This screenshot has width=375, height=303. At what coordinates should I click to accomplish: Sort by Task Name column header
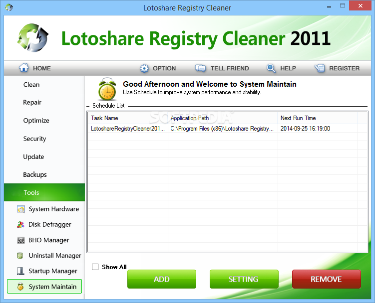(x=128, y=118)
